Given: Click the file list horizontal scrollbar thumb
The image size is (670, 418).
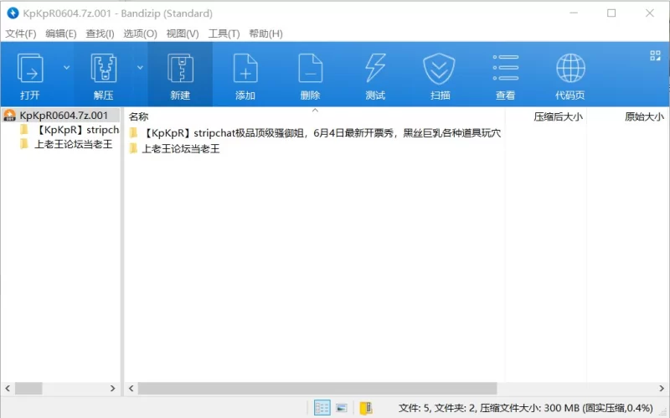Looking at the screenshot, I should pos(317,388).
